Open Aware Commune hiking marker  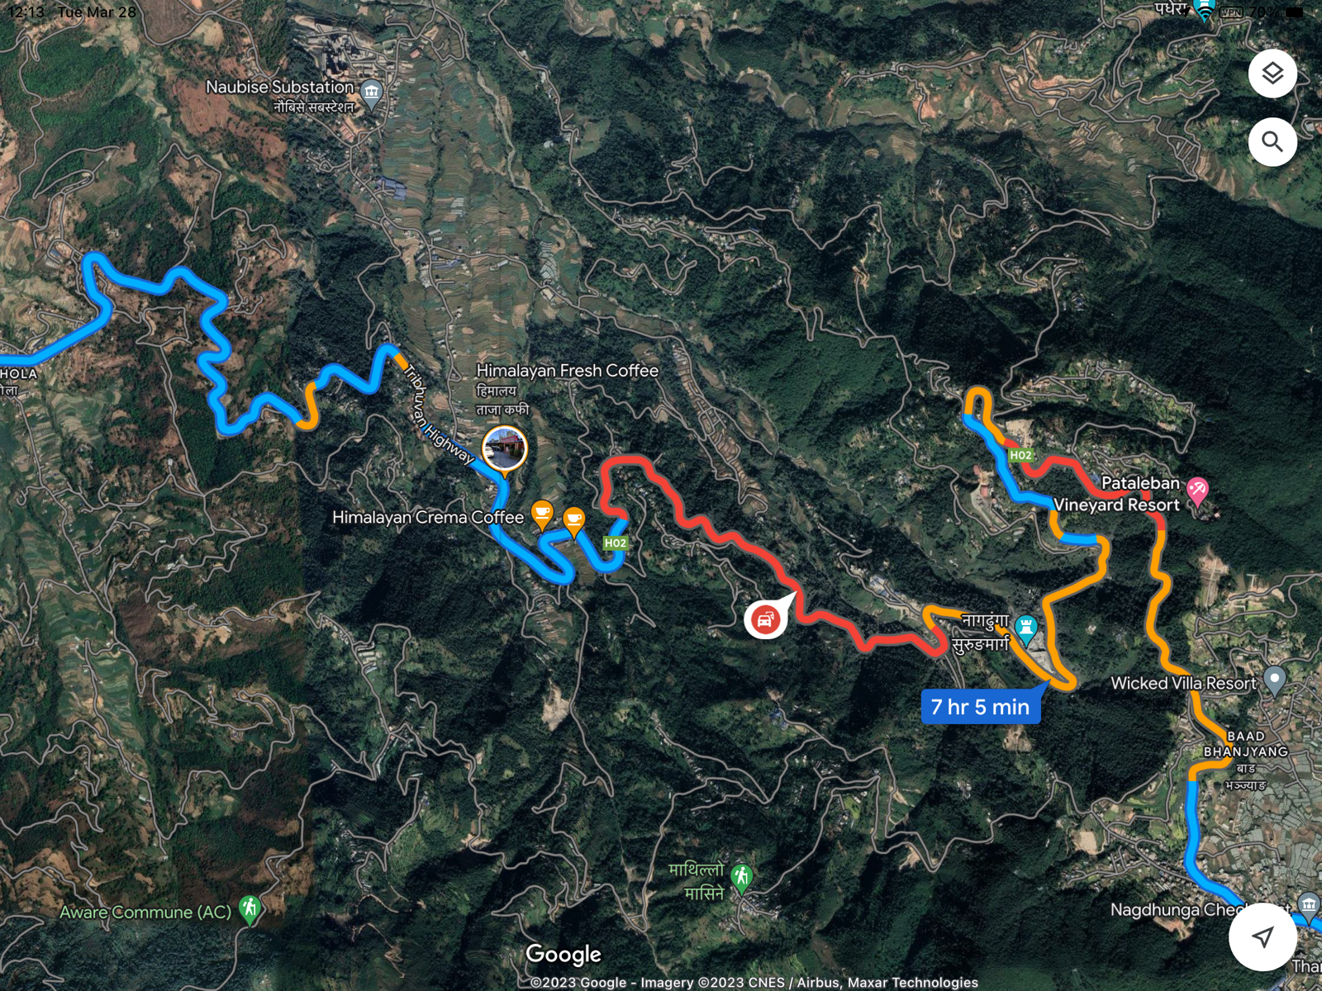click(250, 910)
